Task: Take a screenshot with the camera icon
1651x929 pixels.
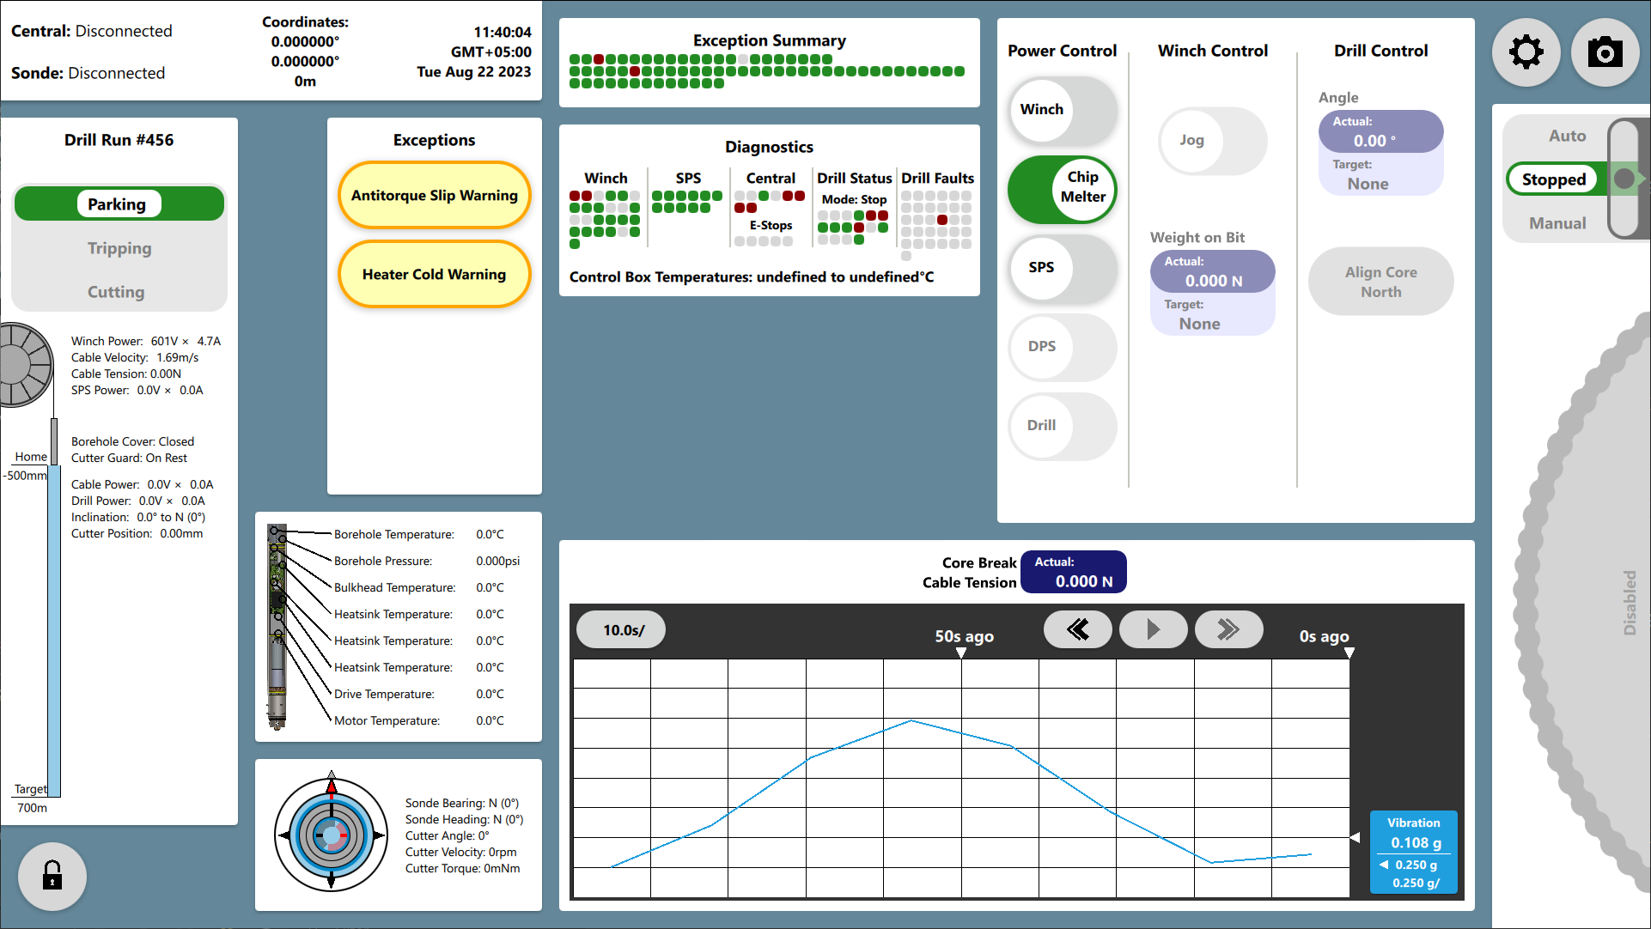Action: tap(1605, 52)
